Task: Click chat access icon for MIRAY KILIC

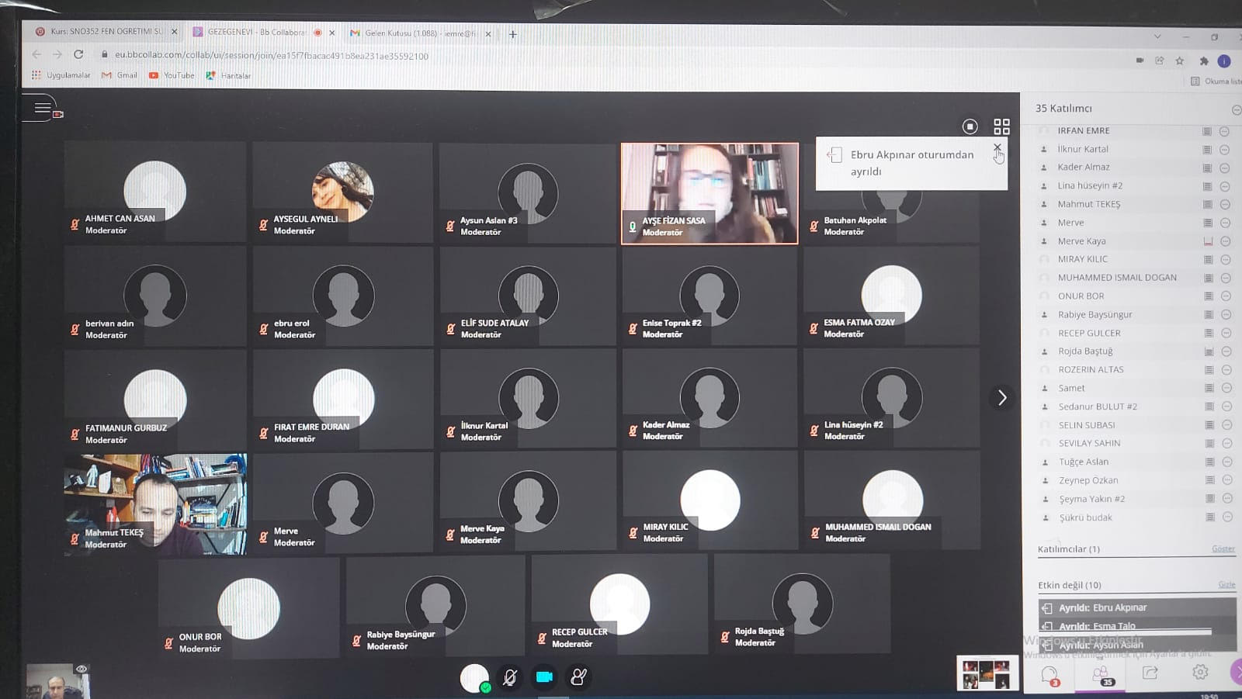Action: click(1208, 260)
